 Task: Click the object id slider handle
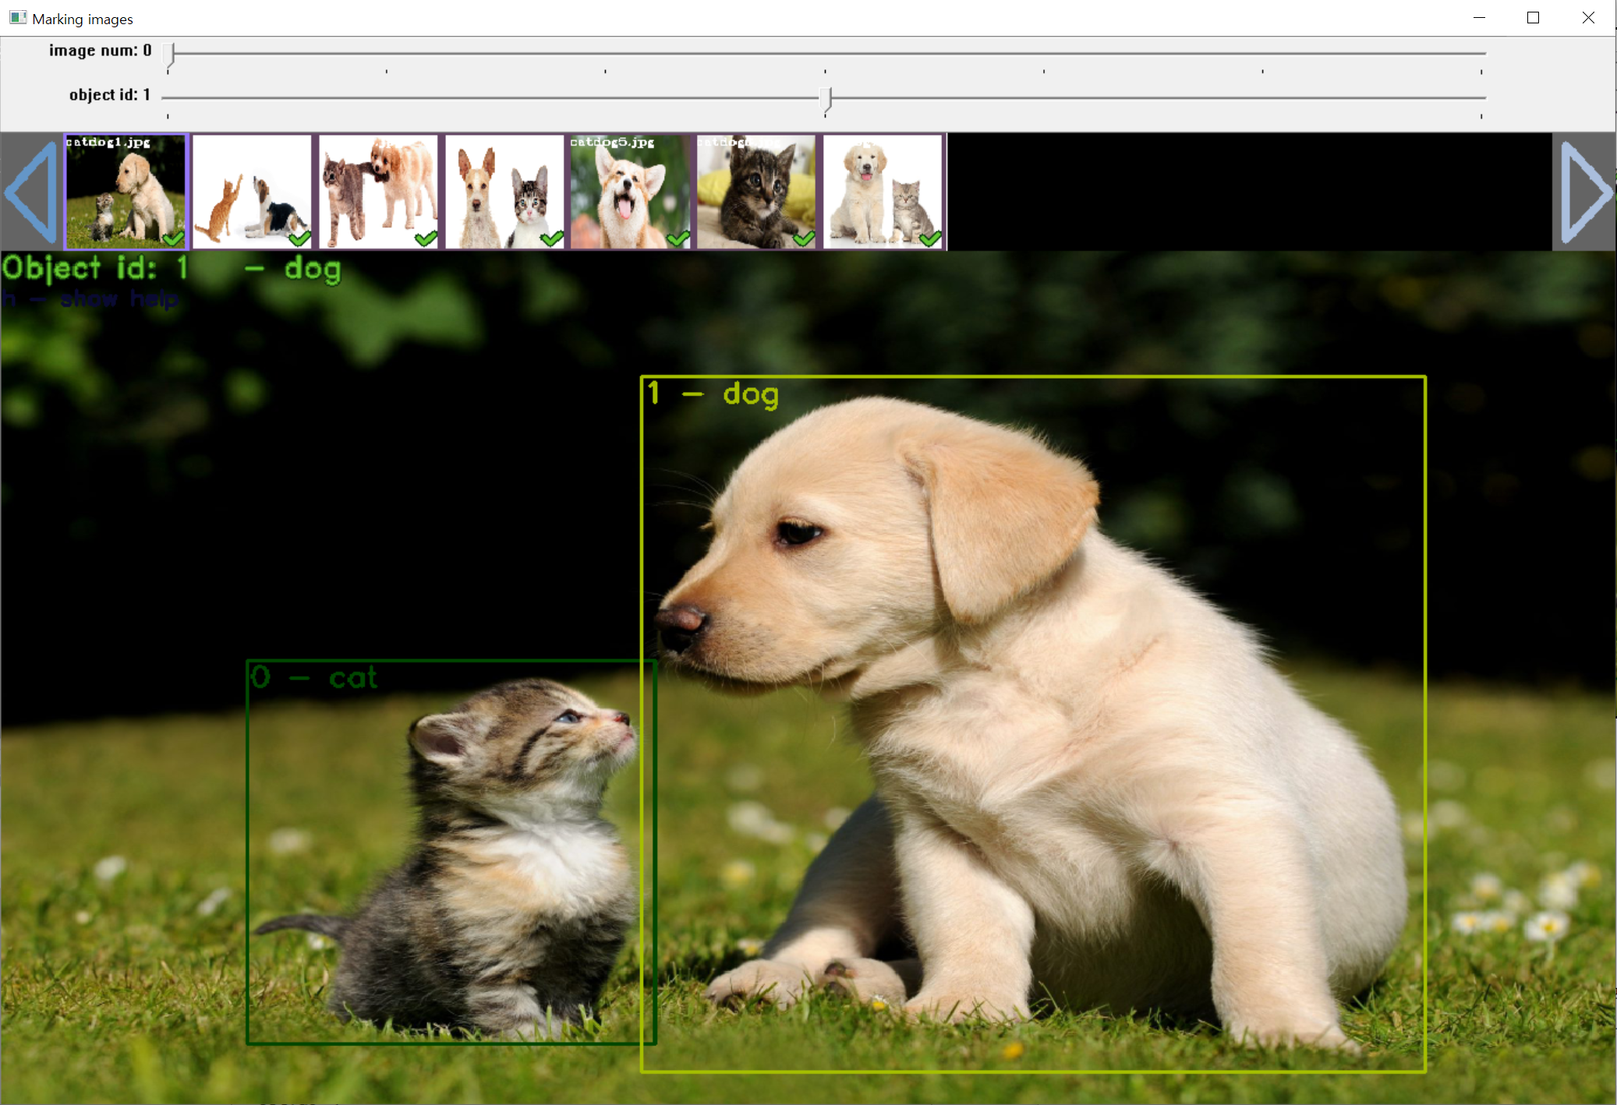pyautogui.click(x=827, y=99)
